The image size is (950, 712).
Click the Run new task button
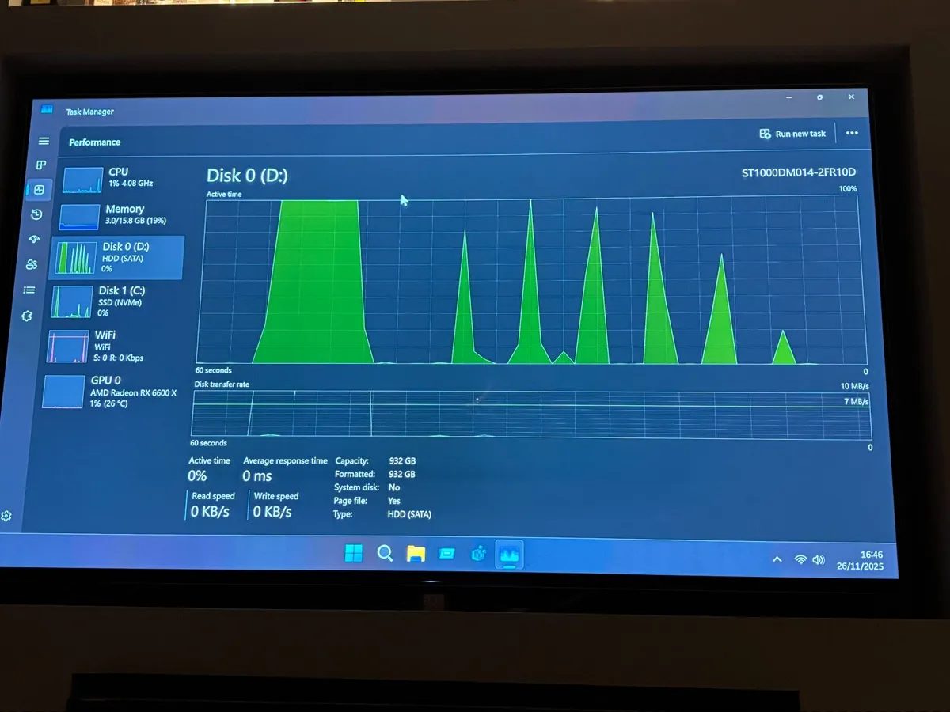click(x=792, y=134)
